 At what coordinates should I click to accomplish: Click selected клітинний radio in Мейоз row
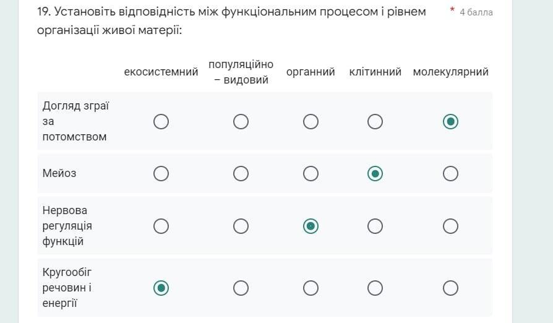click(375, 174)
